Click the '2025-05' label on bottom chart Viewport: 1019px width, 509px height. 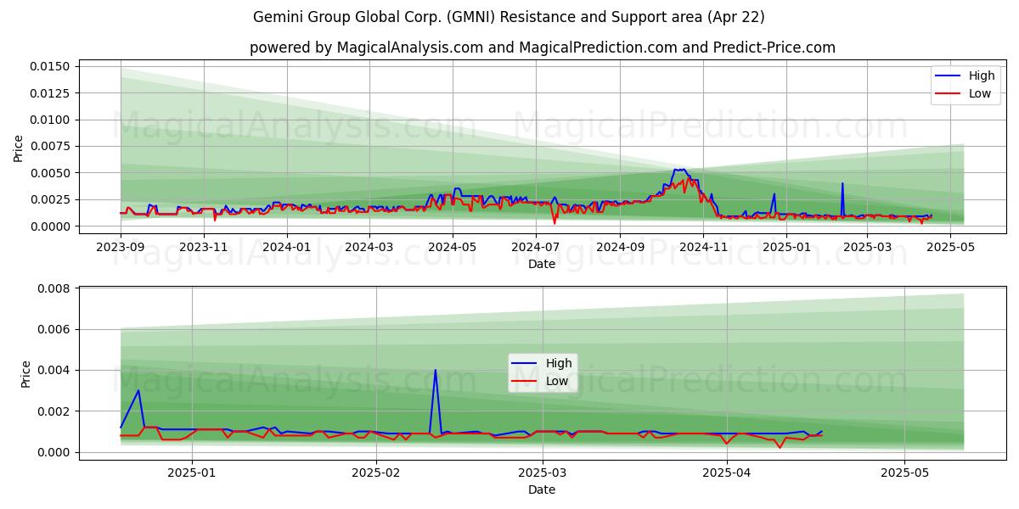pos(905,473)
